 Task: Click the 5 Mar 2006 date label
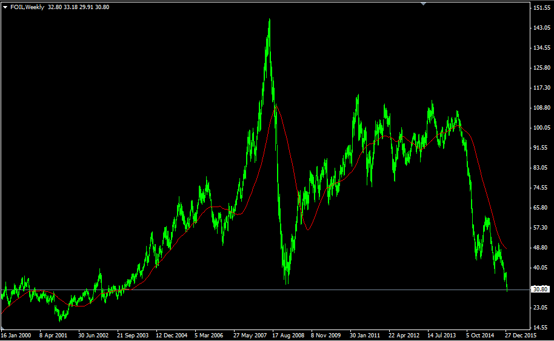coord(209,336)
